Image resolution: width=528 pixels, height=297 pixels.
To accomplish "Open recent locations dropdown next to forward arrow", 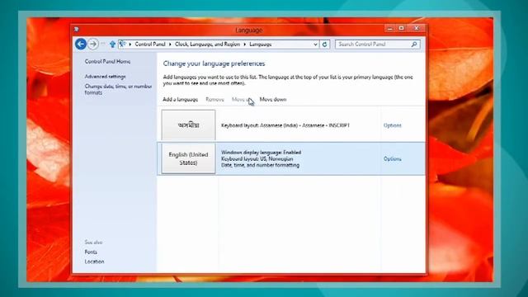I will pos(103,44).
